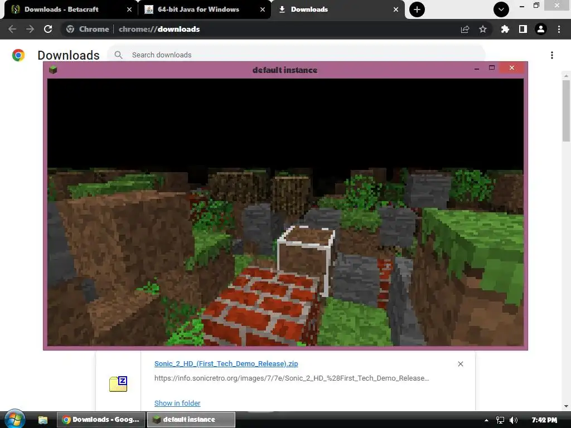Minimize the Chrome browser window
Image resolution: width=571 pixels, height=428 pixels.
(522, 6)
